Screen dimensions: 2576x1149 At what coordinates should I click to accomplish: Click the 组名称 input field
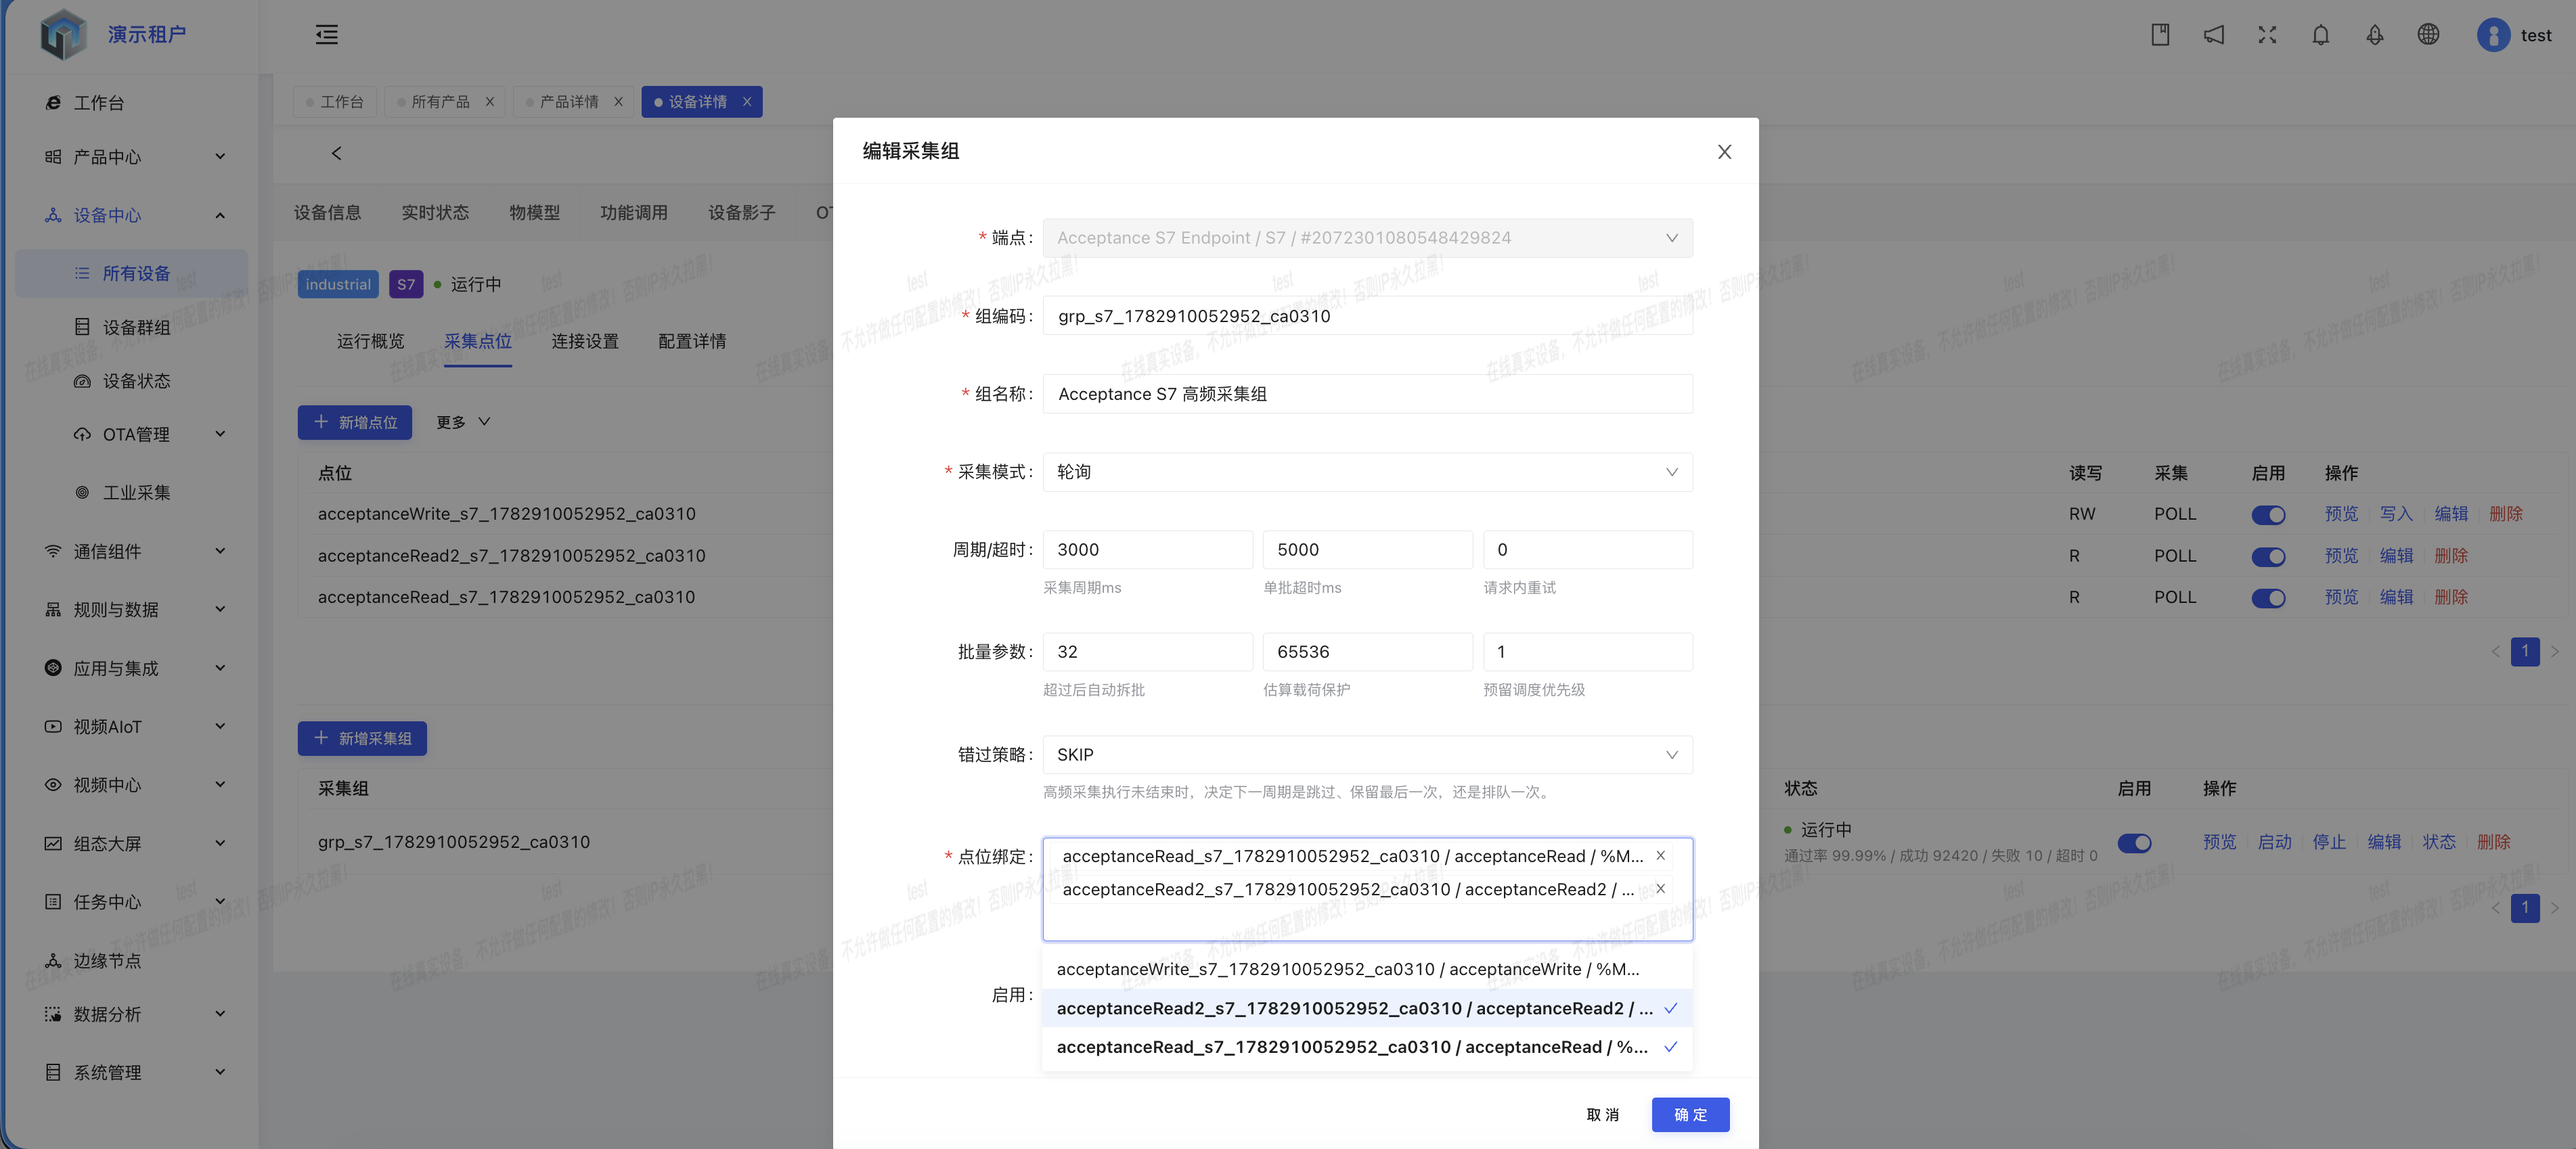pyautogui.click(x=1367, y=394)
